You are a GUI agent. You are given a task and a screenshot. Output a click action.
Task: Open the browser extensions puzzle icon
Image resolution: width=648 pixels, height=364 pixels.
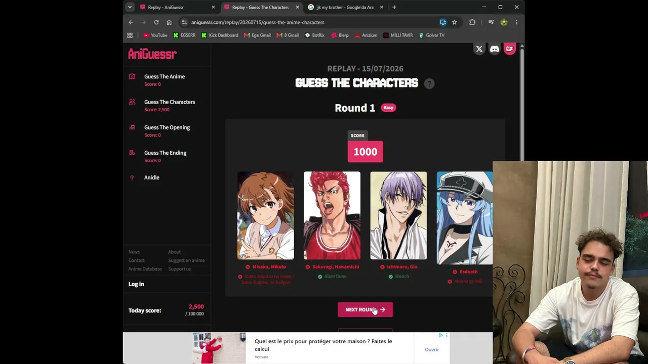coord(472,22)
